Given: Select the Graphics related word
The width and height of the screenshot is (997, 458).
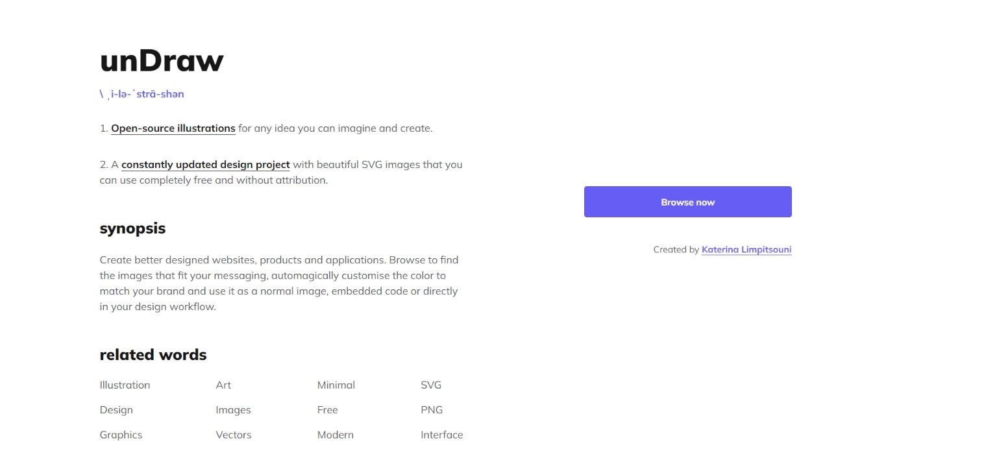Looking at the screenshot, I should click(x=121, y=435).
